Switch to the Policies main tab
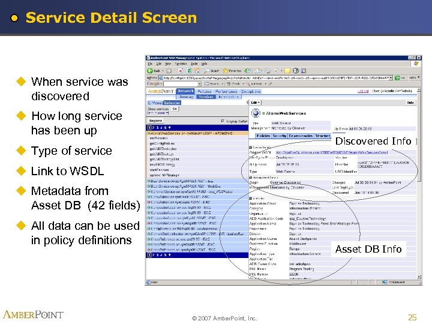432x324 pixels. 205,91
